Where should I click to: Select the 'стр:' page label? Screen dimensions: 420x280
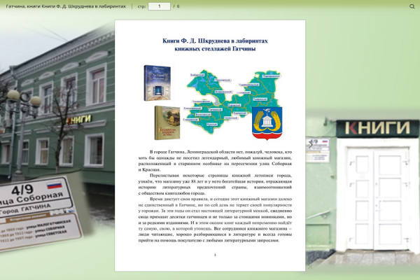click(x=141, y=6)
